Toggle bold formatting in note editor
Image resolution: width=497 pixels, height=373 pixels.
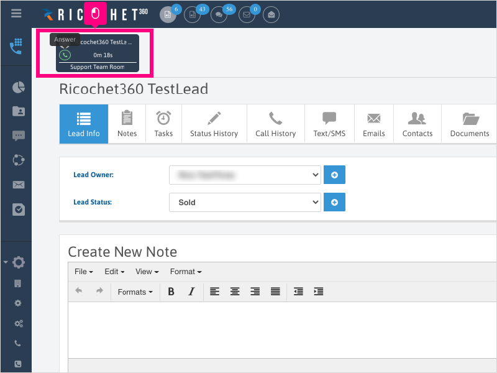tap(171, 292)
